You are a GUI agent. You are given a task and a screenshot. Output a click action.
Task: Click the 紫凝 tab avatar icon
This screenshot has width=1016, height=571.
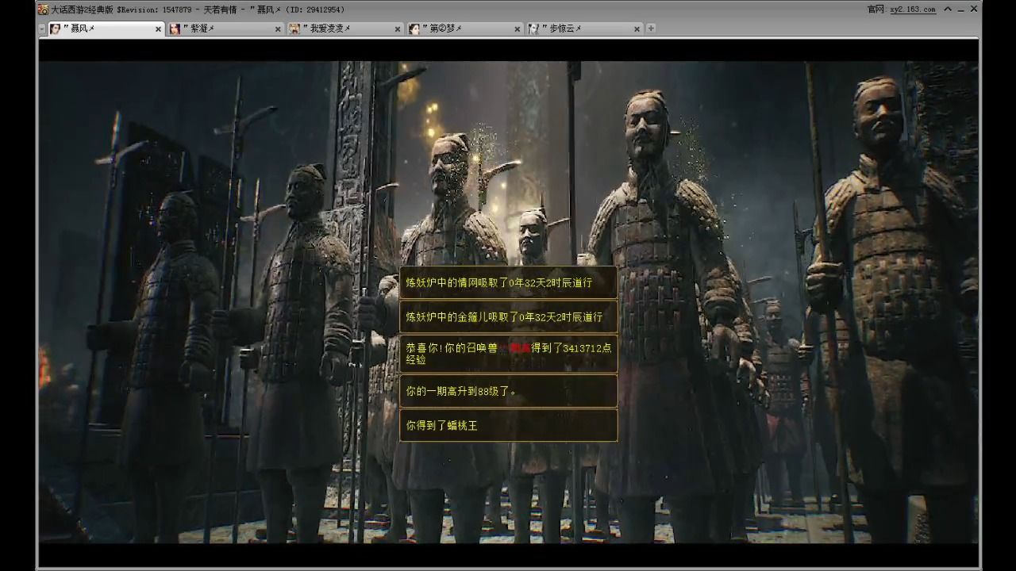point(175,29)
